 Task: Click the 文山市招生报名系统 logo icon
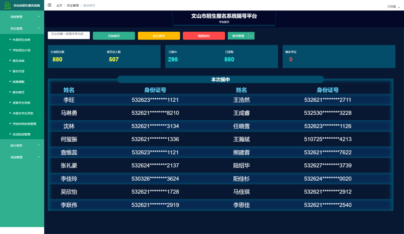coord(6,5)
